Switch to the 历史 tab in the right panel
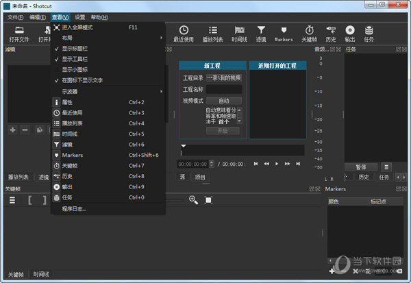 [x=364, y=177]
